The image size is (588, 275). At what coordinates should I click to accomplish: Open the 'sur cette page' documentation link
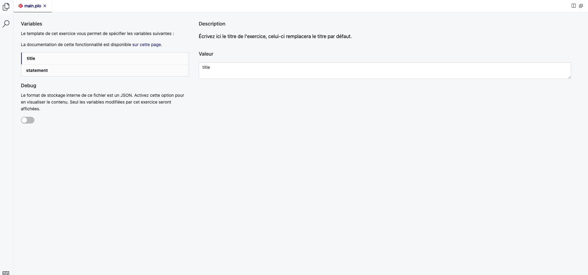(x=147, y=45)
